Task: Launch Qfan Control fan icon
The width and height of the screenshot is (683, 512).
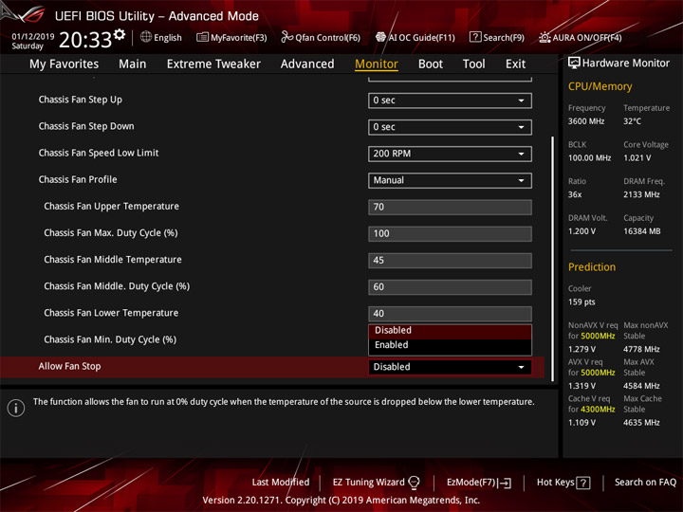Action: (x=286, y=37)
